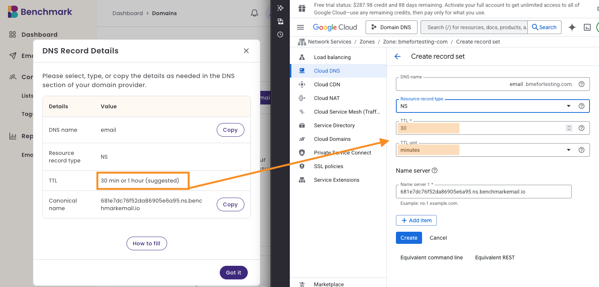
Task: Click the Benchmark logo
Action: pos(40,12)
